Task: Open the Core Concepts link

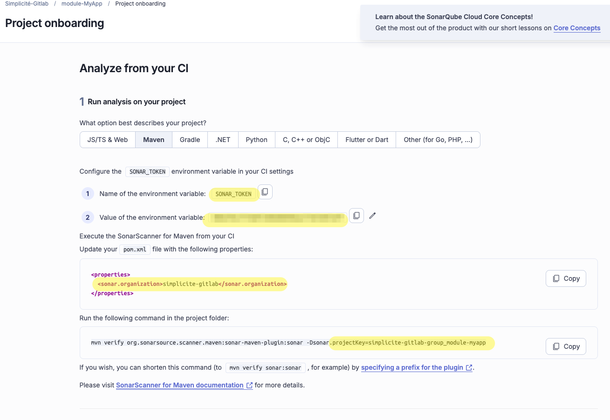Action: coord(576,28)
